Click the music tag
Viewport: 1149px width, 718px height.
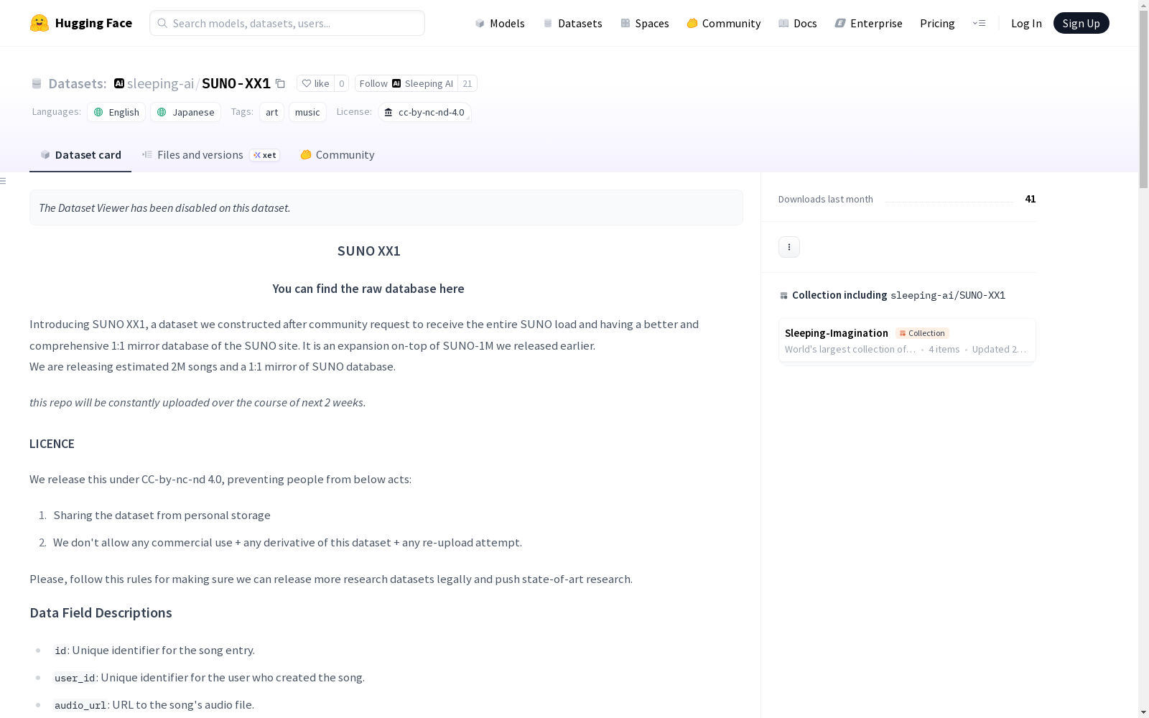pos(307,112)
